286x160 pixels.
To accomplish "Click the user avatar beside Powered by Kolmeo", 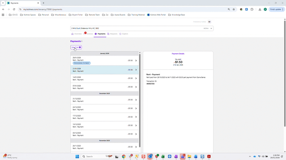I will 209,22.
